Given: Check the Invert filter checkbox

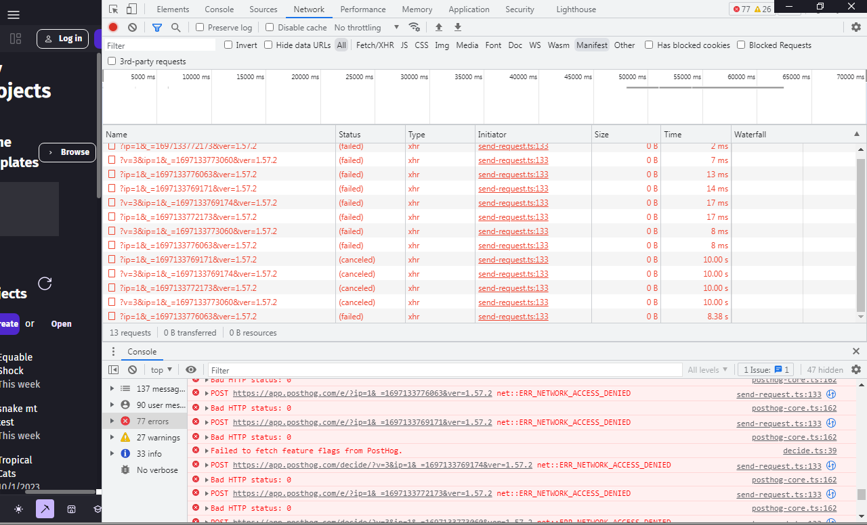Looking at the screenshot, I should 228,45.
